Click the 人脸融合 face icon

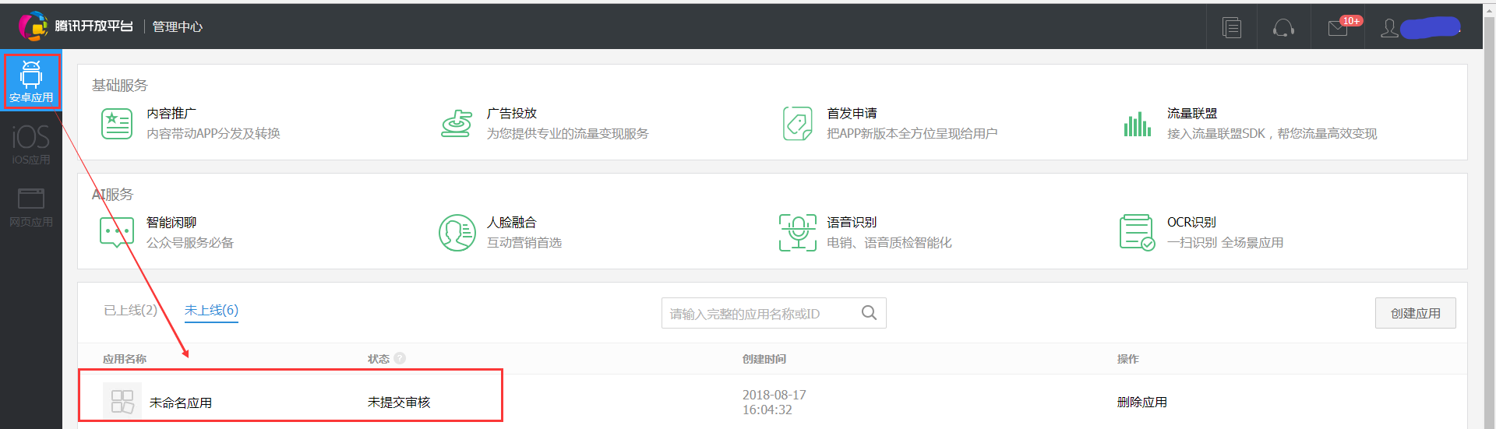(x=457, y=233)
